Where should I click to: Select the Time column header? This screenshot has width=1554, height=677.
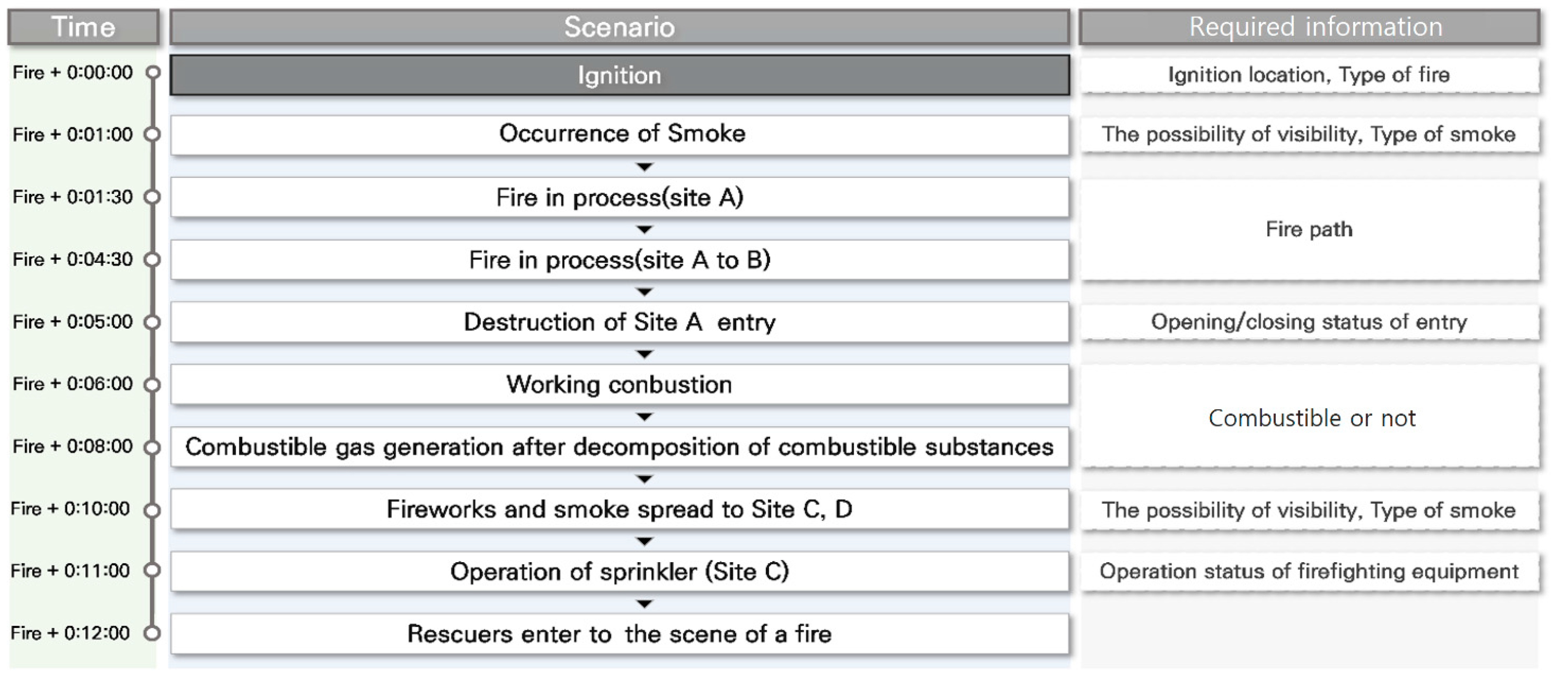point(83,27)
